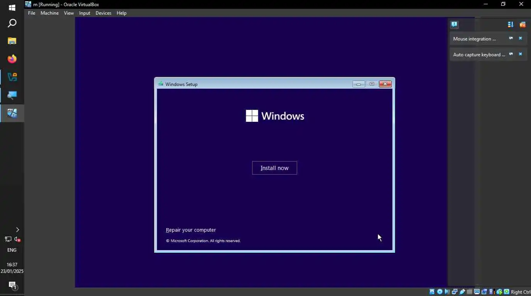Click the keyboard capture status icon
Screen dimensions: 531x296
[x=506, y=292]
